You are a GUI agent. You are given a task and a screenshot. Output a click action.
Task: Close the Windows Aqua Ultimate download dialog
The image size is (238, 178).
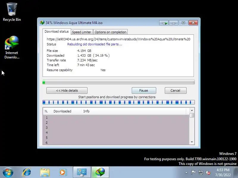click(193, 23)
